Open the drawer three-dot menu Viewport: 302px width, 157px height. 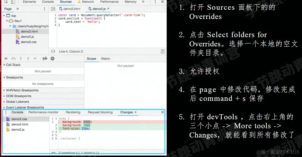[x=6, y=112]
